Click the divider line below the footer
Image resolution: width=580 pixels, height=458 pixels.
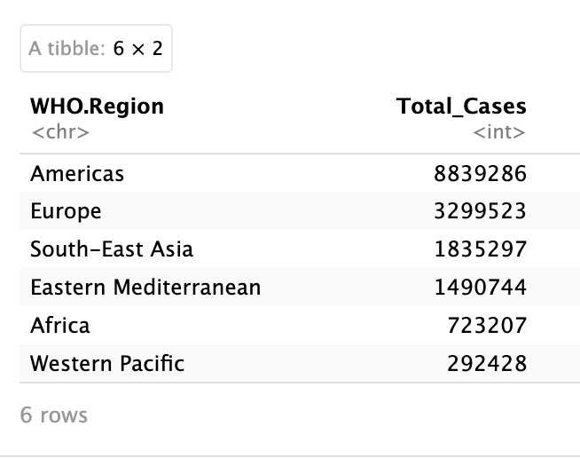pos(290,456)
